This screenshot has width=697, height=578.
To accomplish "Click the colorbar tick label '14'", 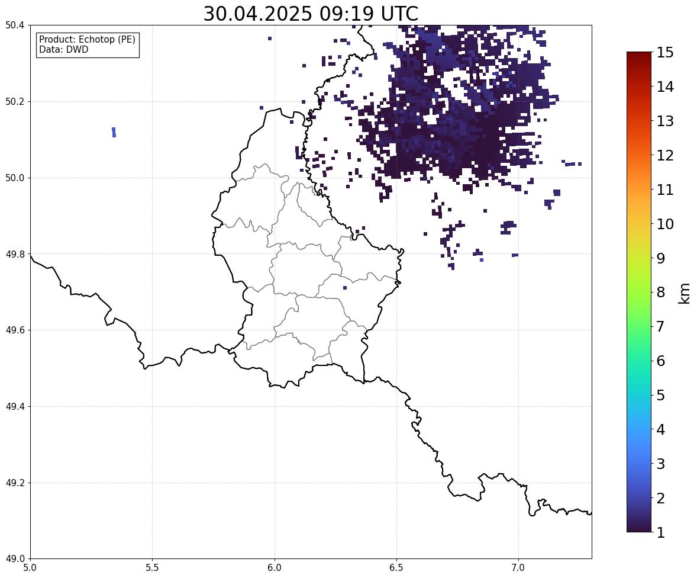I will pyautogui.click(x=665, y=87).
